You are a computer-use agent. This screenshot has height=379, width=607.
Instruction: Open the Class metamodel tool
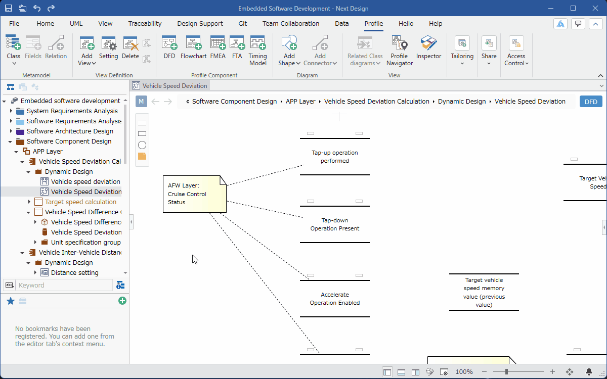coord(14,51)
